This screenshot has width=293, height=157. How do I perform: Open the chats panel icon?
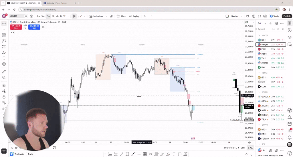pos(290,44)
